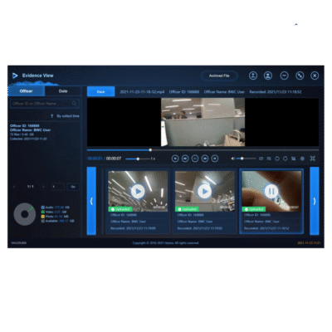The image size is (332, 332).
Task: Click the blue Audio legend swatch
Action: [43, 207]
